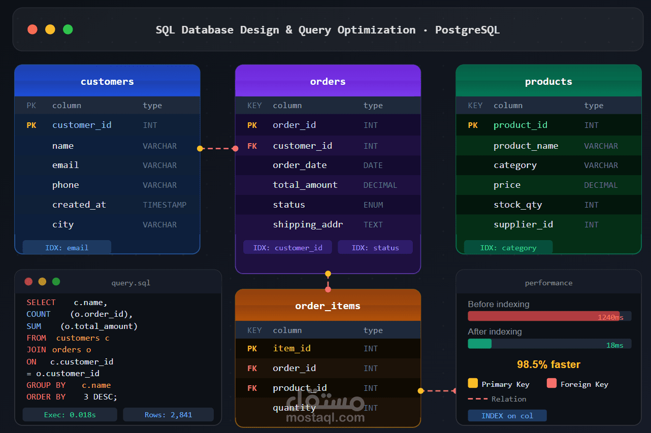Click the INDEX on col legend tag
Screen dimensions: 651x433
pyautogui.click(x=507, y=416)
